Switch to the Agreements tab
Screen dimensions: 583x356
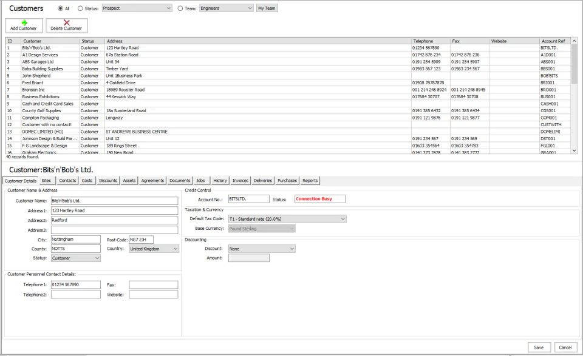(x=152, y=180)
